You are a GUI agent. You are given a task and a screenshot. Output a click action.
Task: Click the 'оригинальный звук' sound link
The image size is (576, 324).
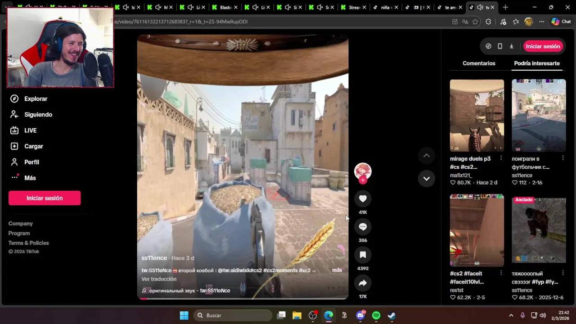[189, 291]
